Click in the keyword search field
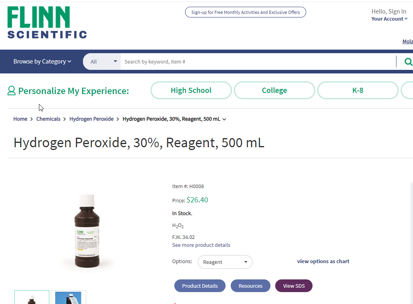Viewport: 413px width, 304px height. click(x=258, y=62)
